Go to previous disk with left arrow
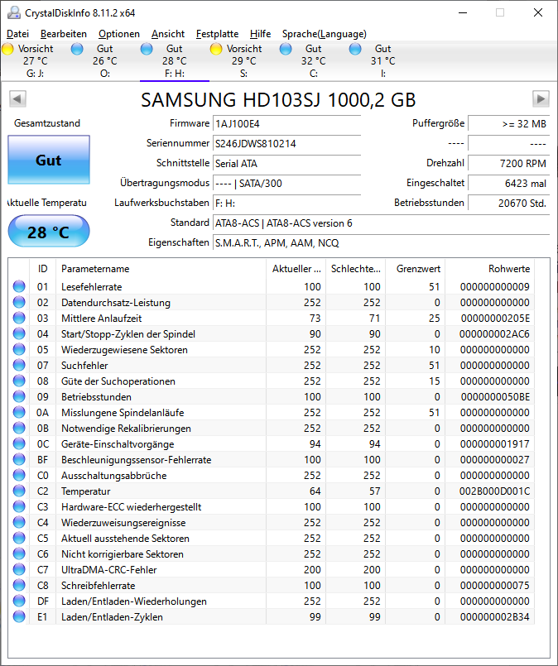This screenshot has height=666, width=558. pos(18,99)
